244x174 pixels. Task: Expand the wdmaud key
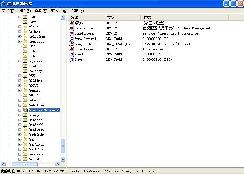tap(20, 100)
